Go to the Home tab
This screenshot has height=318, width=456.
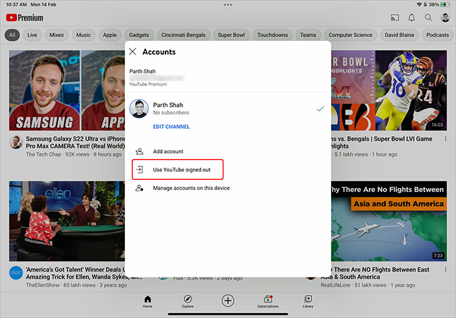[147, 301]
